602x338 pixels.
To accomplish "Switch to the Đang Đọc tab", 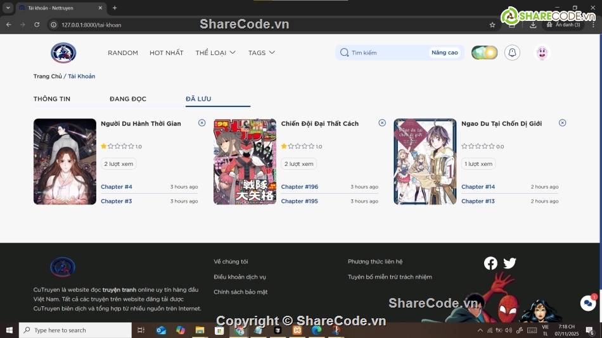I will (x=128, y=99).
